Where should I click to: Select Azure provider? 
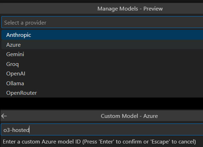(x=102, y=45)
